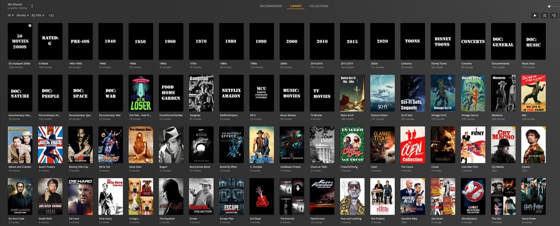Open the Rated: G collection poster

(50, 41)
